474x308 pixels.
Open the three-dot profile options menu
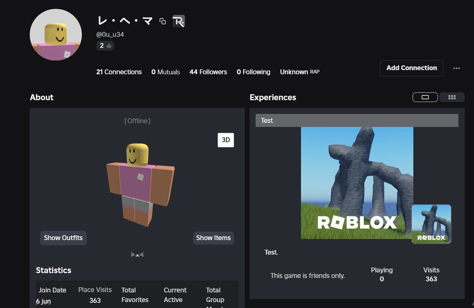click(457, 68)
